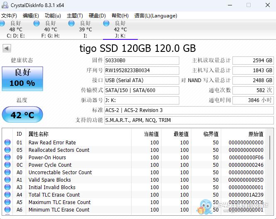Click the host writes value 1843 GB

pos(253,71)
